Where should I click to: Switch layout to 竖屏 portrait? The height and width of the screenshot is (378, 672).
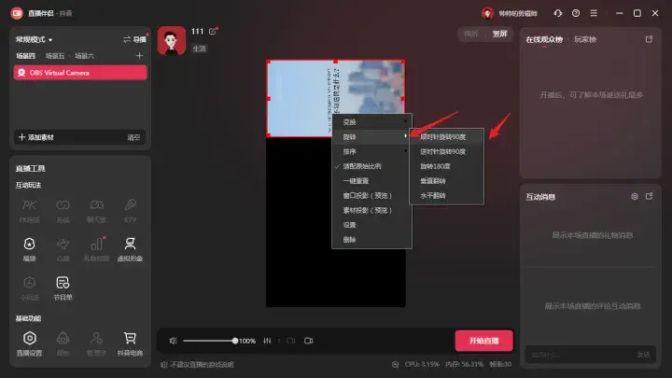499,34
